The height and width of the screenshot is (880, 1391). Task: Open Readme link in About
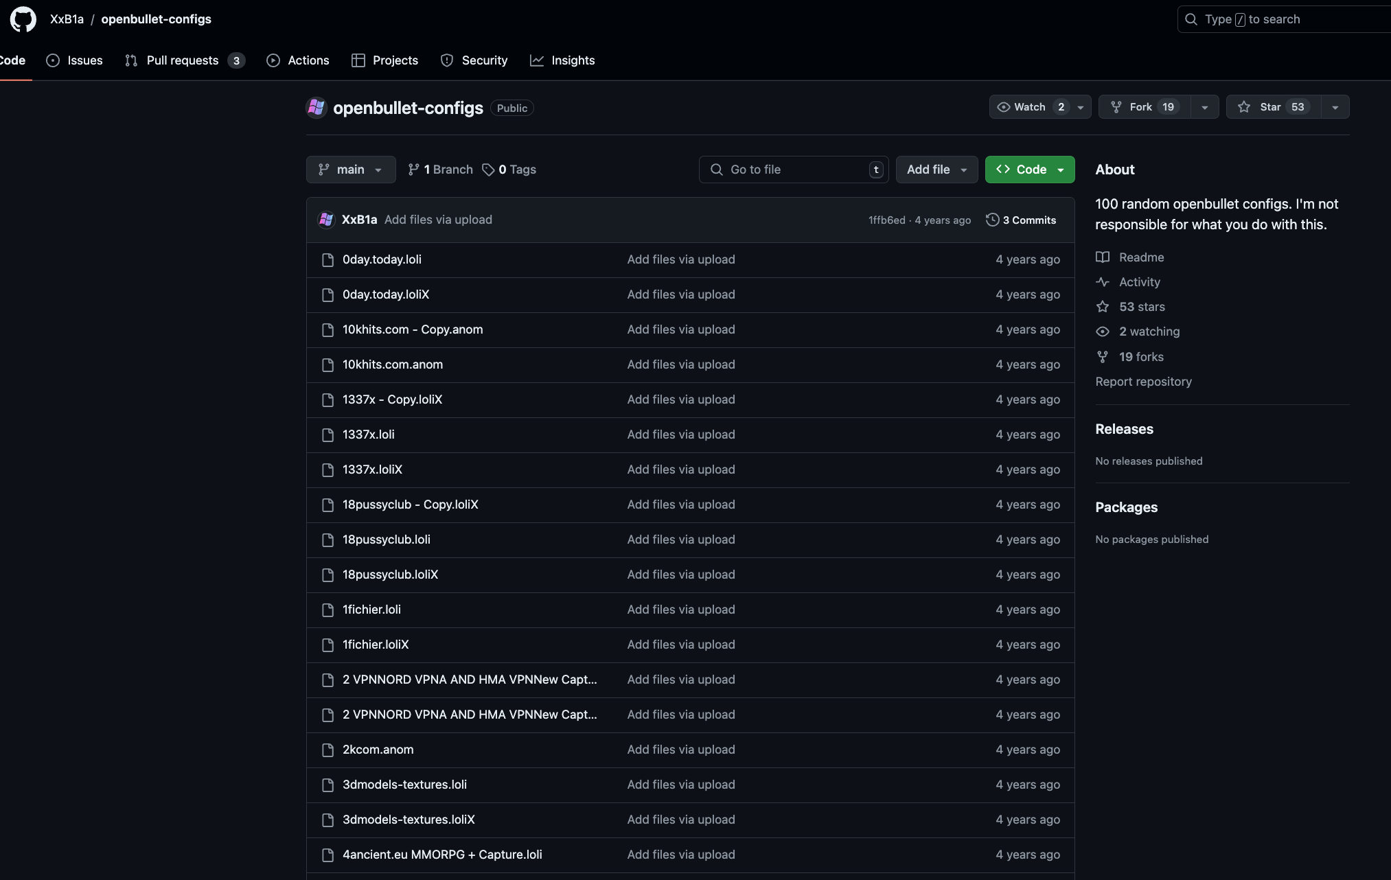[1141, 257]
